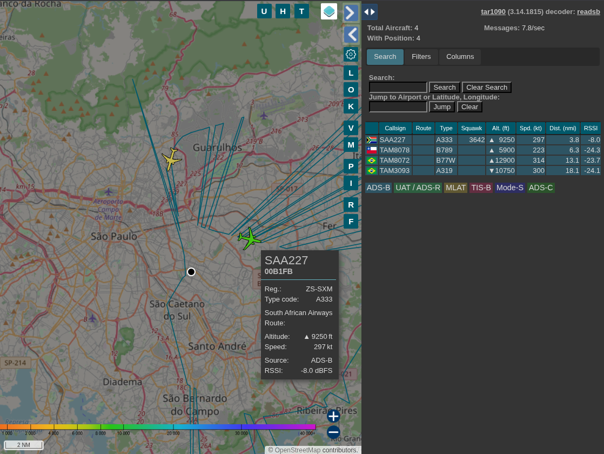Toggle the L map button
This screenshot has width=604, height=454.
coord(351,73)
